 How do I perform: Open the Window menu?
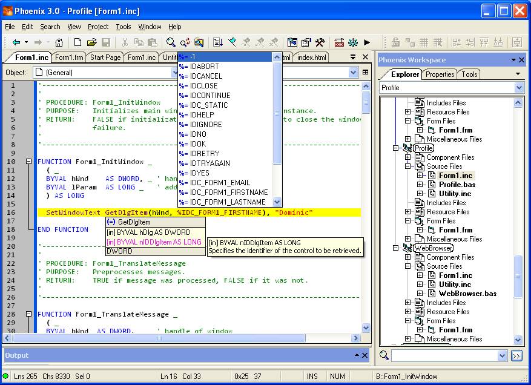[150, 27]
